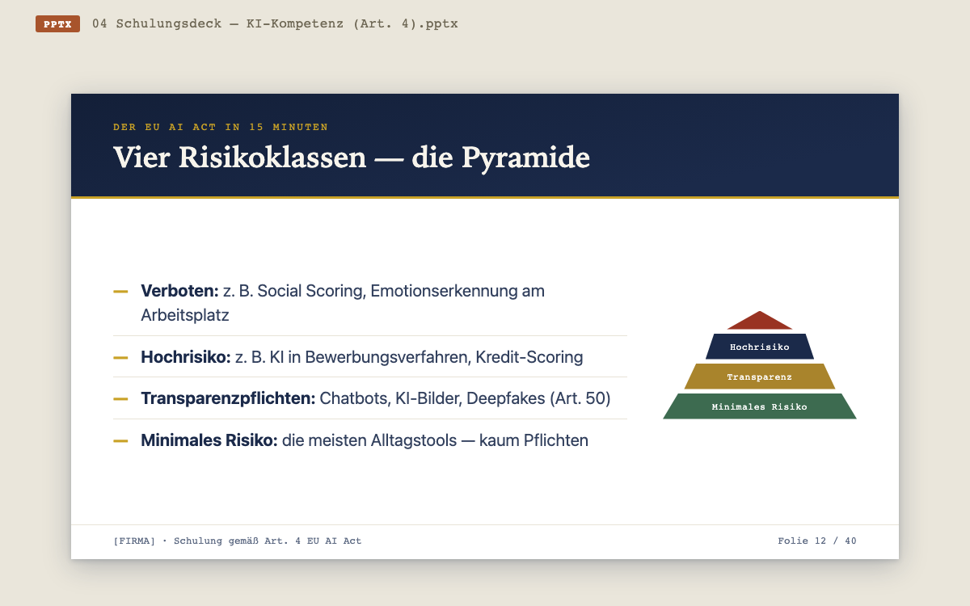970x606 pixels.
Task: Click the slide counter Folie 12 / 40
Action: [817, 541]
